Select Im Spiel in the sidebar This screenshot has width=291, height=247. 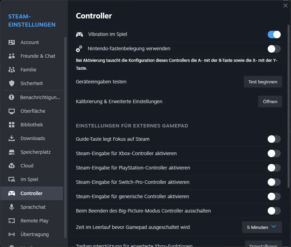pos(29,179)
